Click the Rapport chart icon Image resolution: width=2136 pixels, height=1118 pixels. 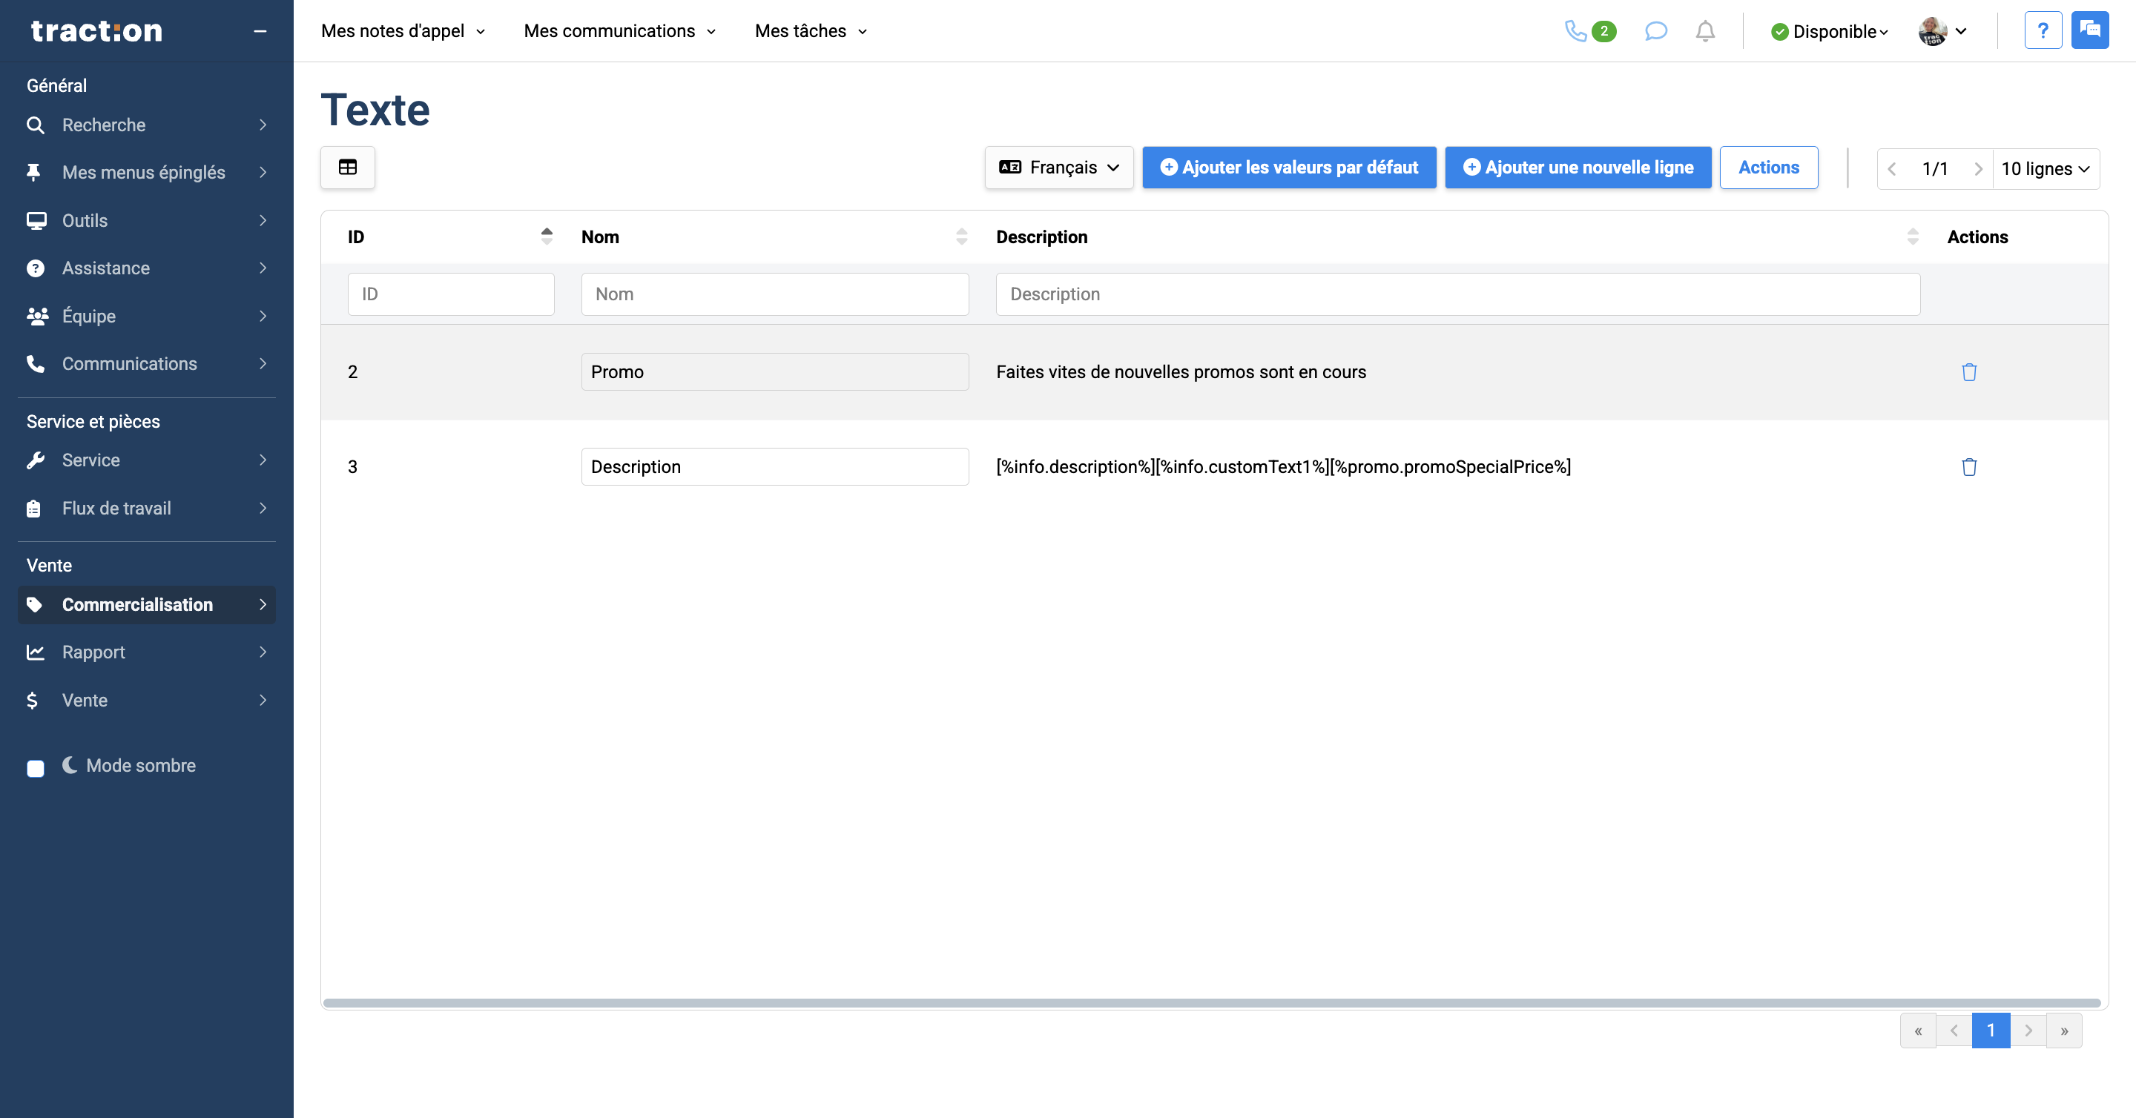tap(36, 652)
